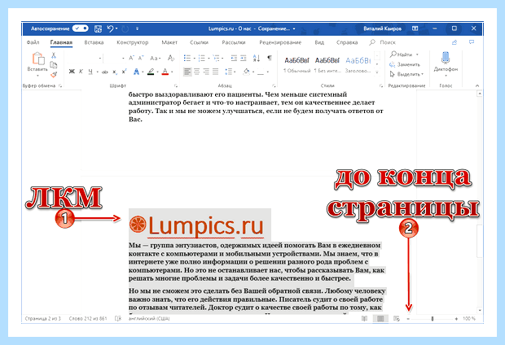The height and width of the screenshot is (345, 505).
Task: Open the comments speech-bubble icon
Action: click(472, 41)
